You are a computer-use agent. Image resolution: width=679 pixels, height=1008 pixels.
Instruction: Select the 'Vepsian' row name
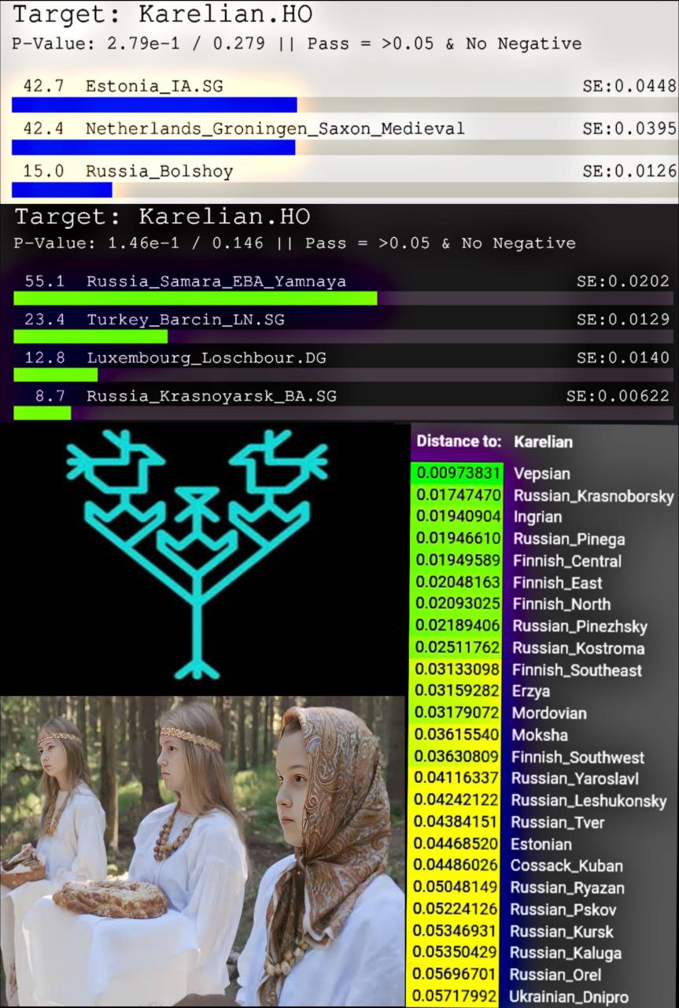point(542,473)
